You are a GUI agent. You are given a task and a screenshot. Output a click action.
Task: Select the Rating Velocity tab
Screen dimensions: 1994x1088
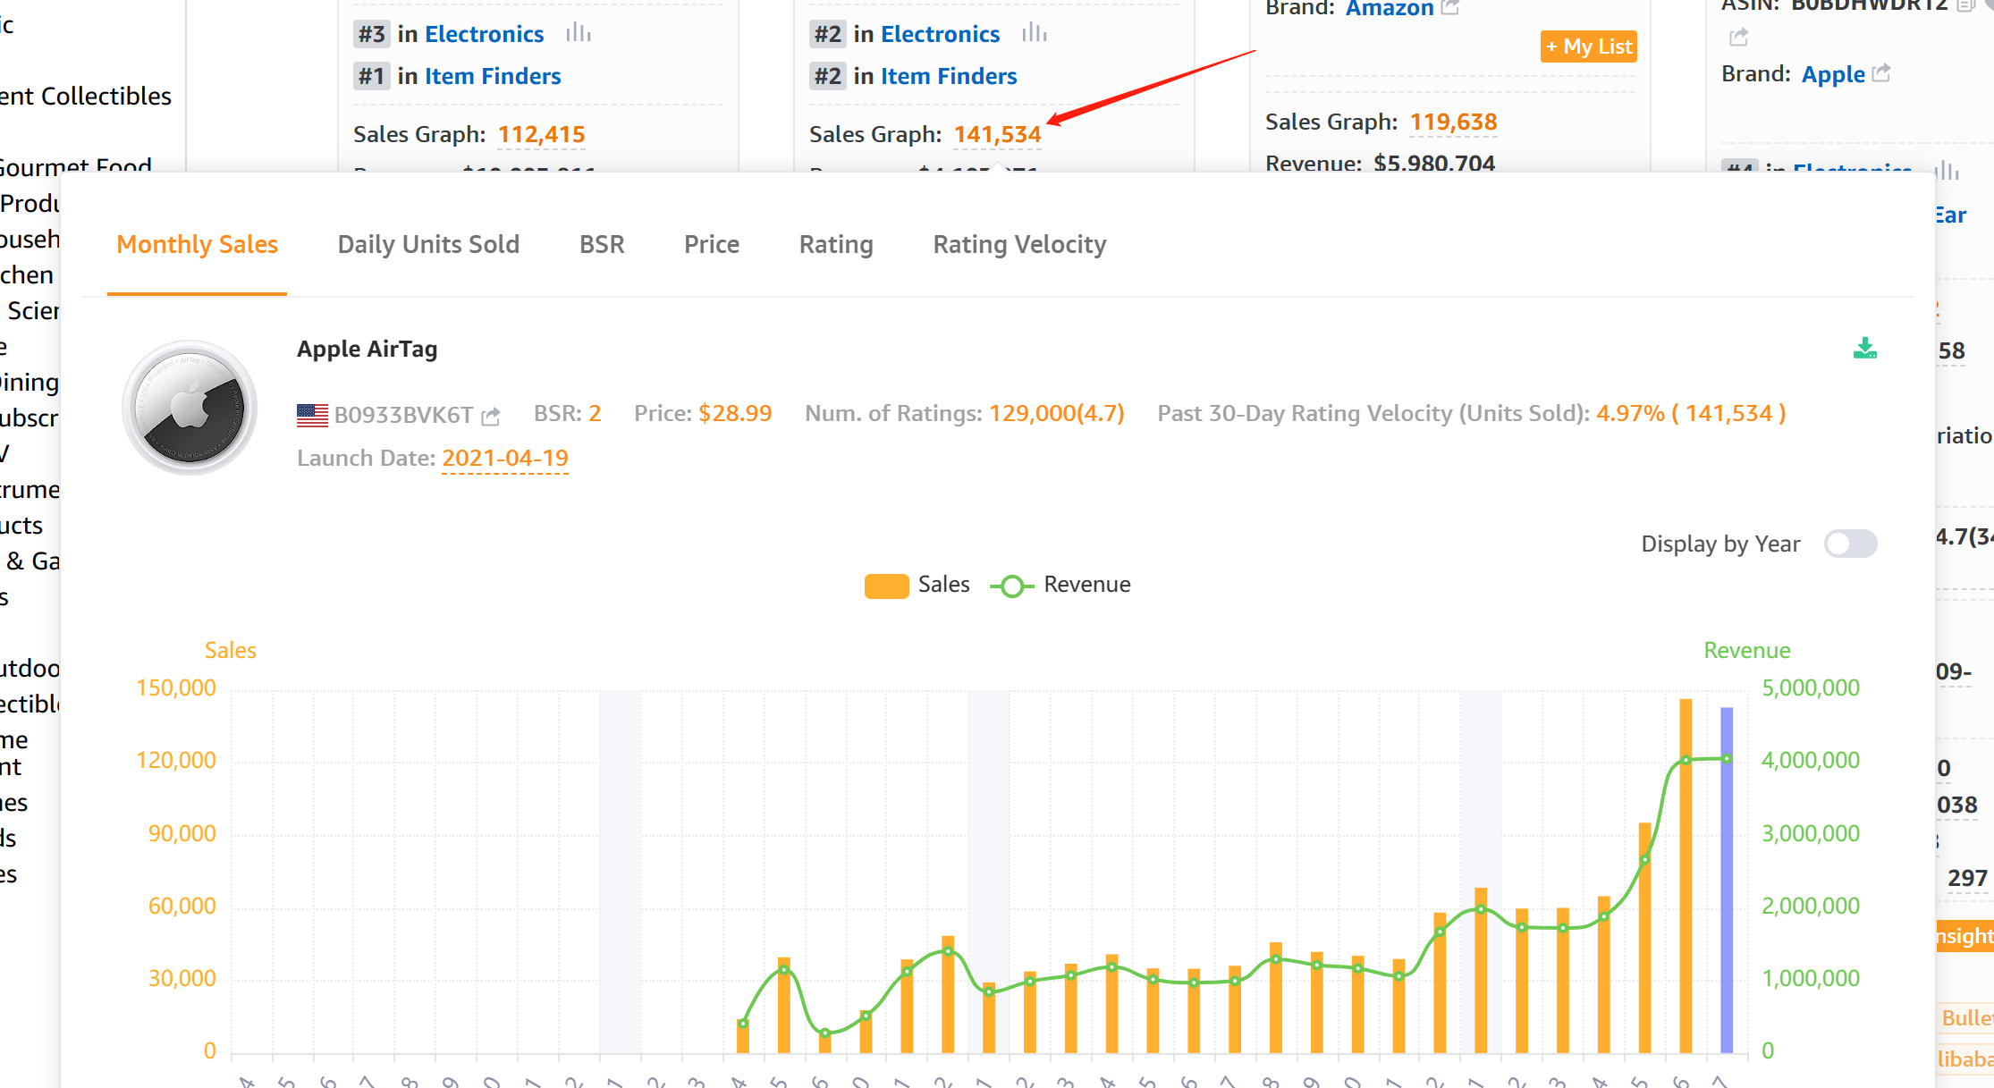1019,244
